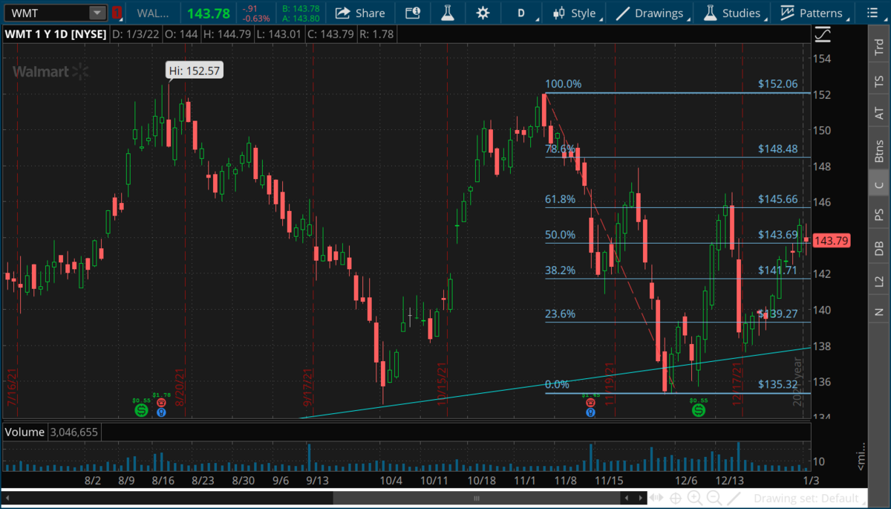Toggle the price axis scale icon
The width and height of the screenshot is (891, 509).
coord(822,33)
